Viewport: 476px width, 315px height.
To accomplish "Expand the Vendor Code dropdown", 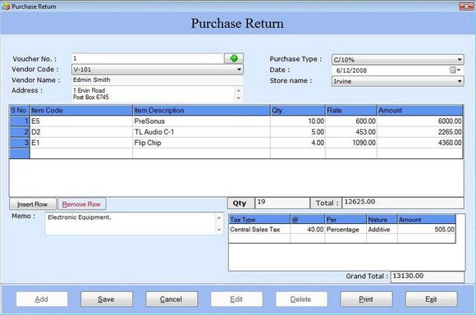I will (239, 70).
